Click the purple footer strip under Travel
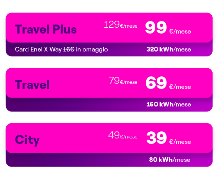 point(109,105)
